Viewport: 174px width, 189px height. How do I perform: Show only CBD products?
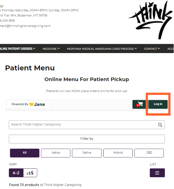coord(149,153)
